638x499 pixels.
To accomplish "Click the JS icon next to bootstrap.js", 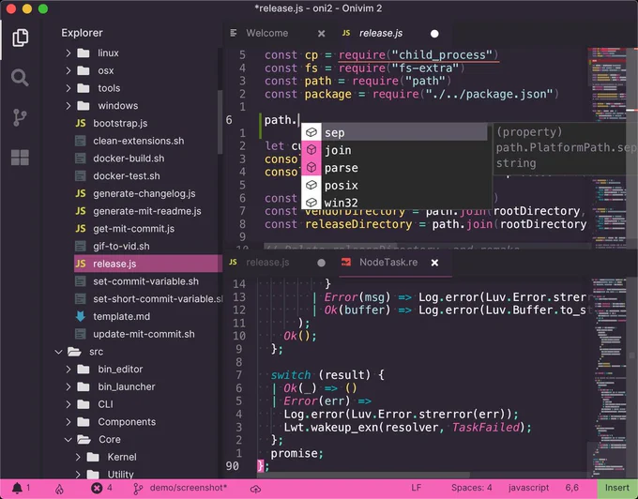I will point(81,123).
